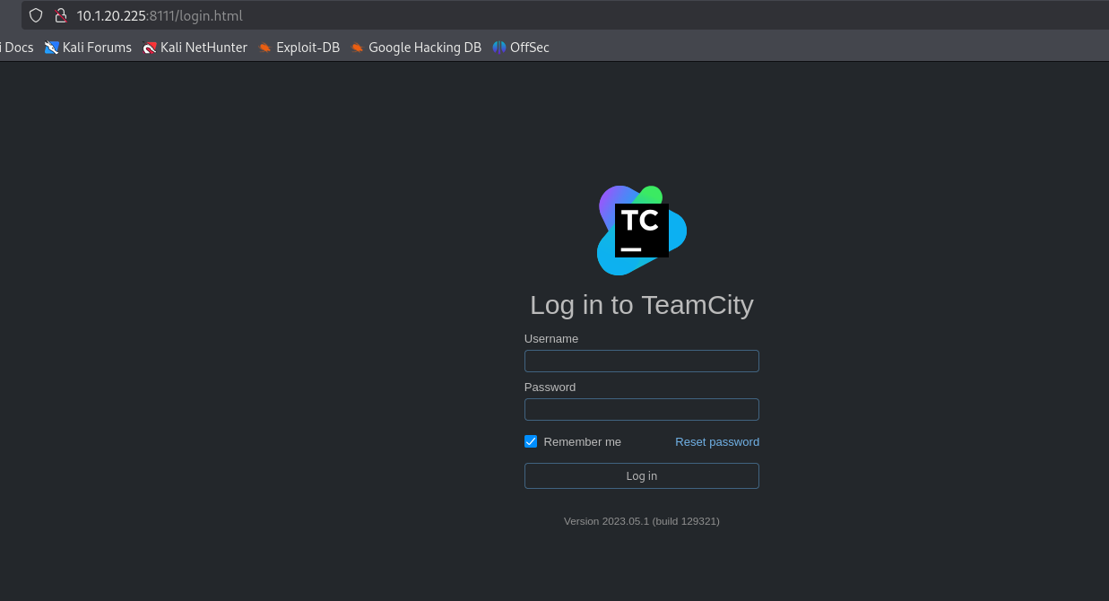
Task: Click the Username field label
Action: pos(551,339)
